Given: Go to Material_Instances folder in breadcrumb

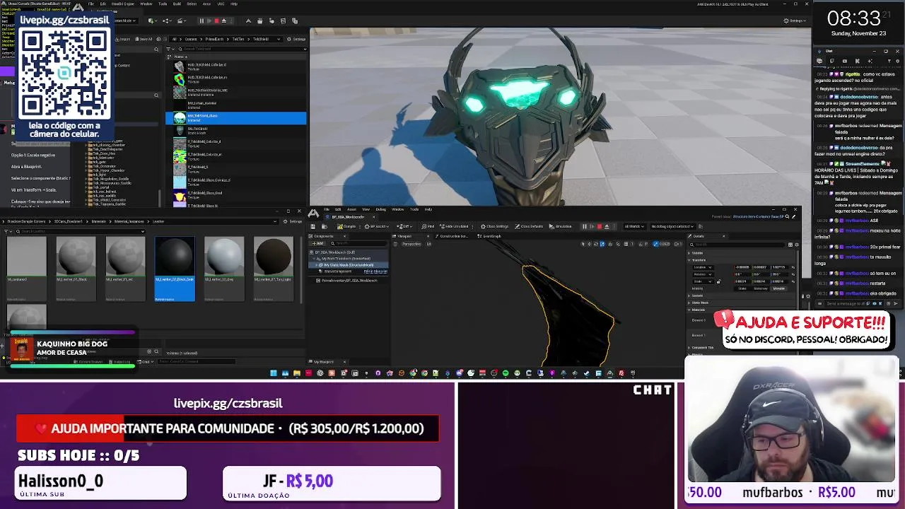Looking at the screenshot, I should coord(129,221).
